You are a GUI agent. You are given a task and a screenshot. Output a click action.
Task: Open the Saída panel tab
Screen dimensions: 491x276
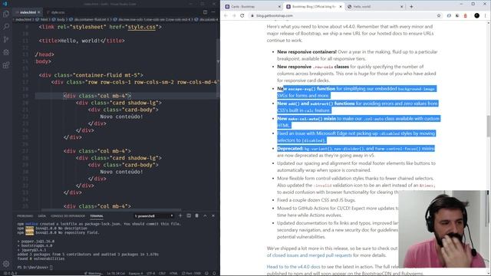41,216
